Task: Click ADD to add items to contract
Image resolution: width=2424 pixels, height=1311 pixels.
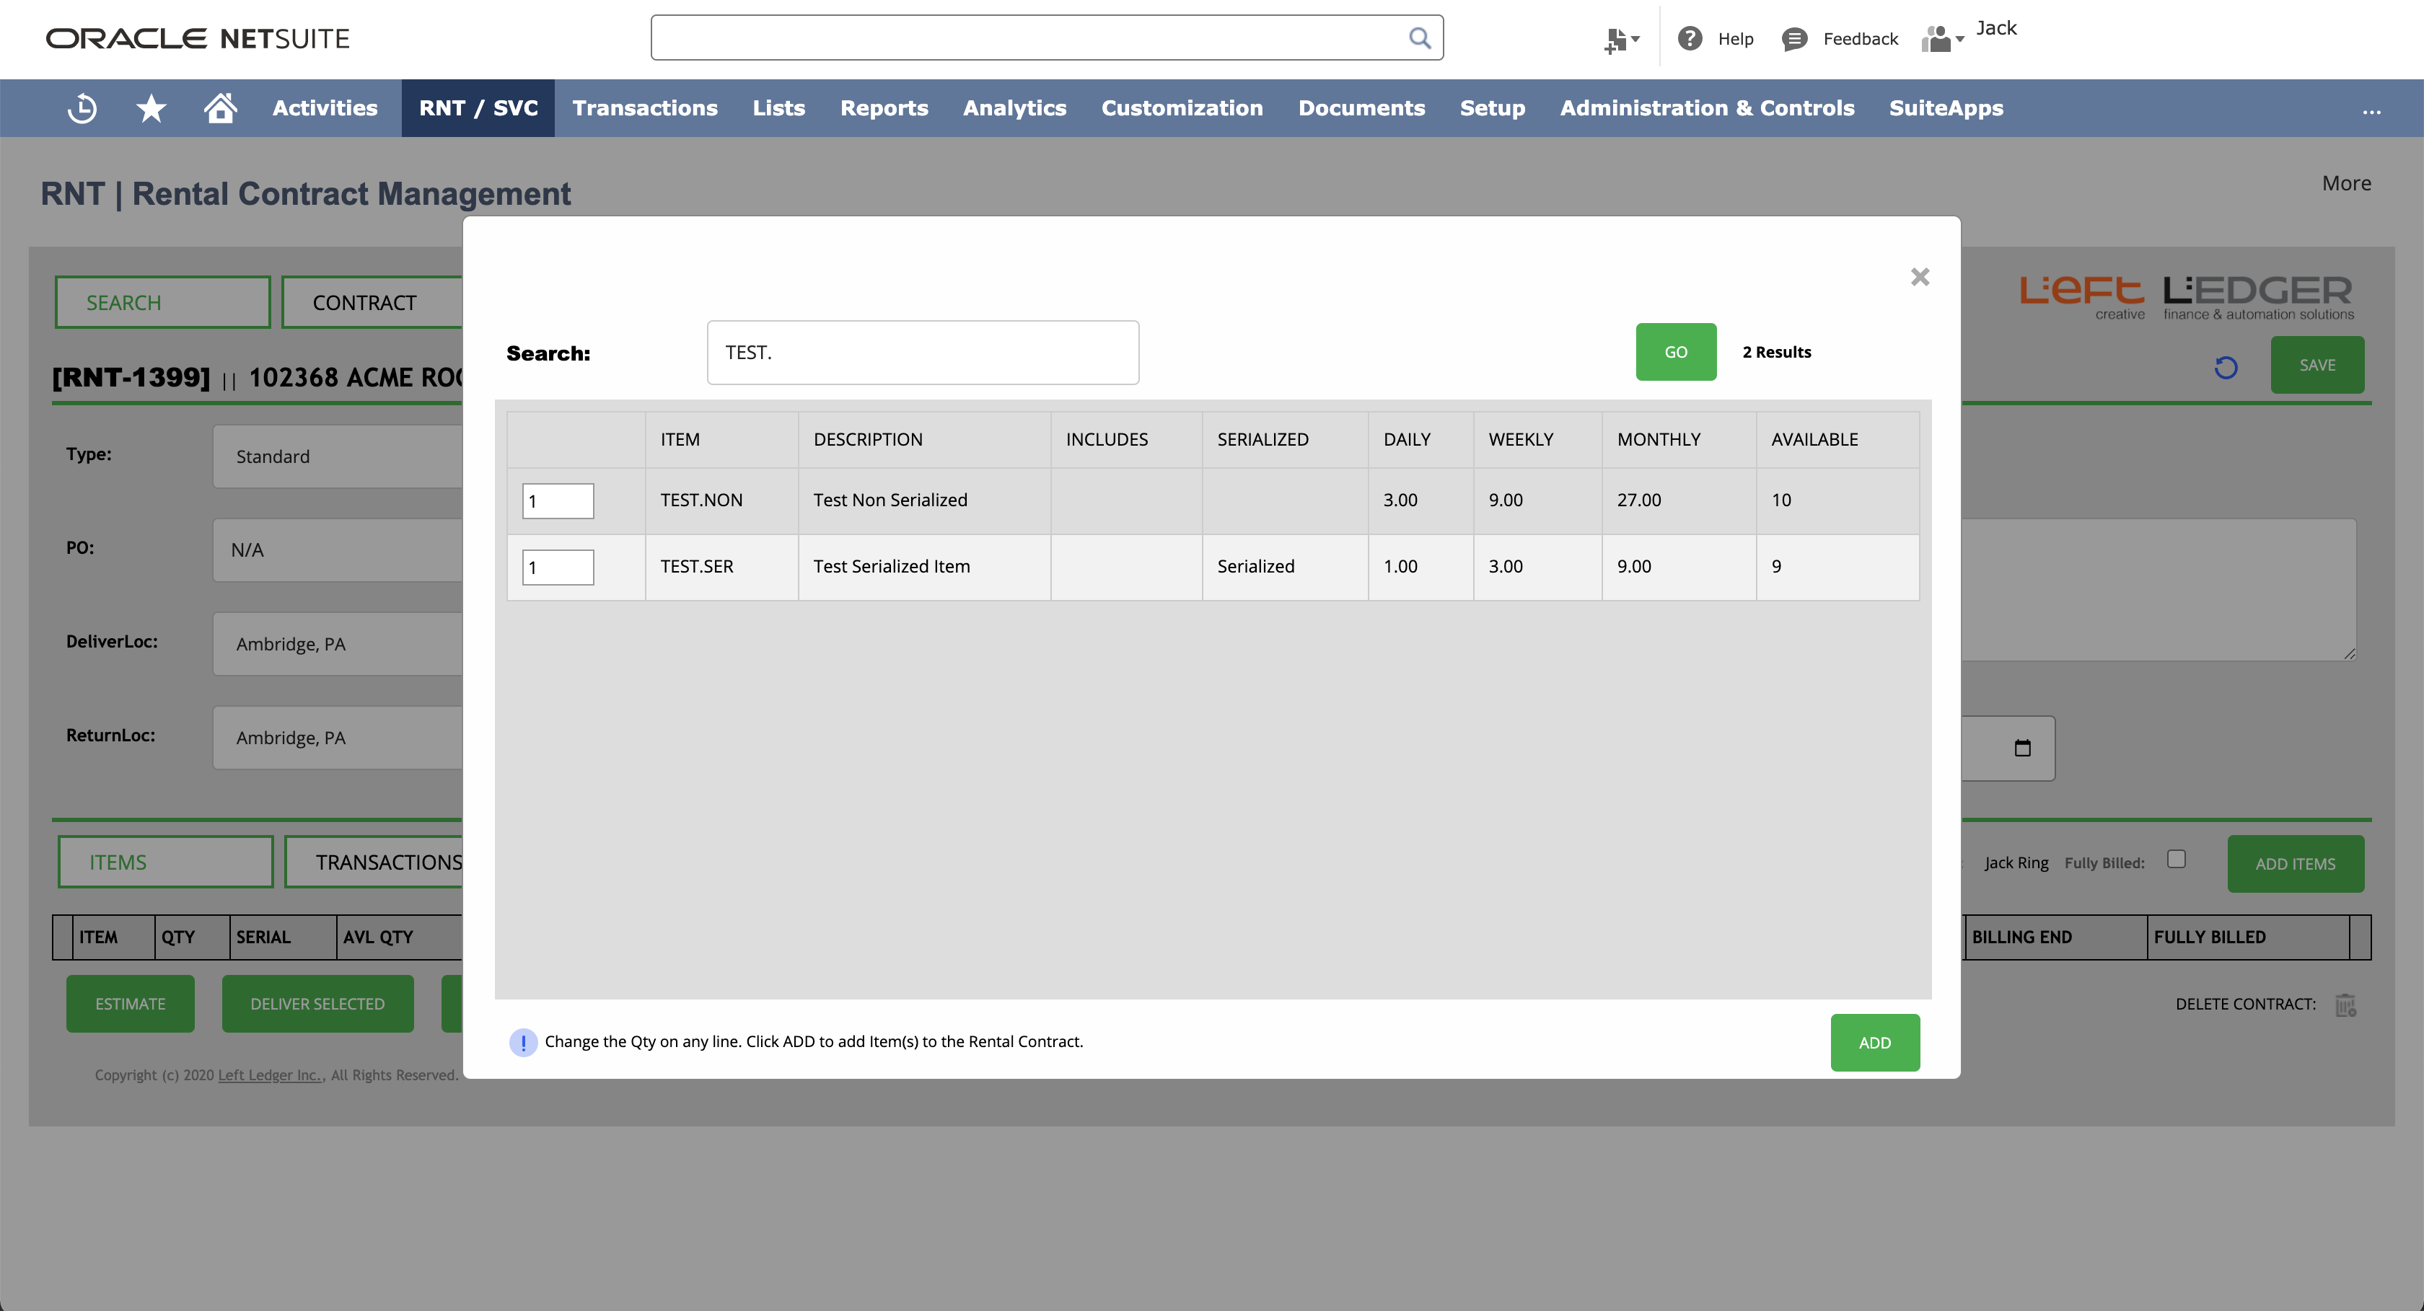Action: point(1874,1042)
